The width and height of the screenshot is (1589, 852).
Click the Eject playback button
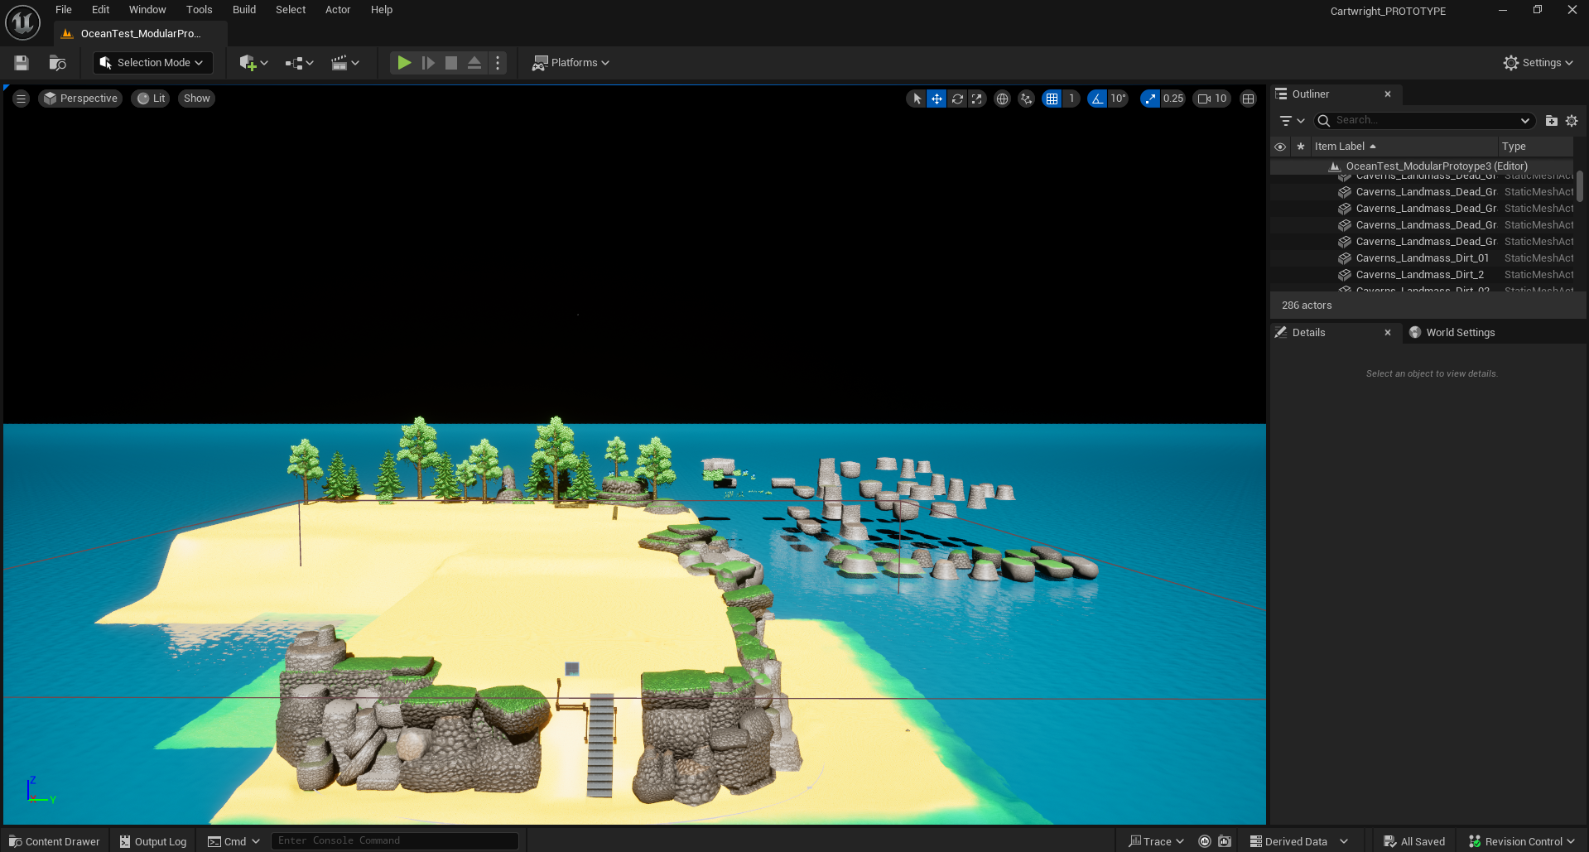point(474,63)
